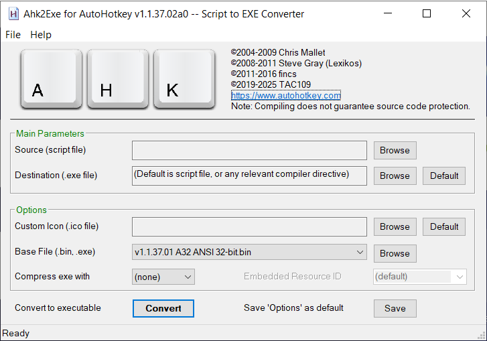Click the 'Custom Icon (.ico file)' label

(56, 226)
